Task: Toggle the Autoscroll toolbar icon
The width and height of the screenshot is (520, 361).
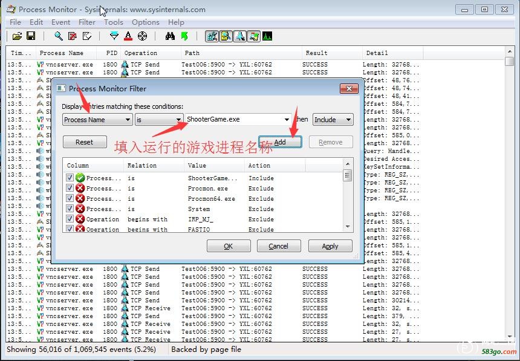Action: pos(73,36)
